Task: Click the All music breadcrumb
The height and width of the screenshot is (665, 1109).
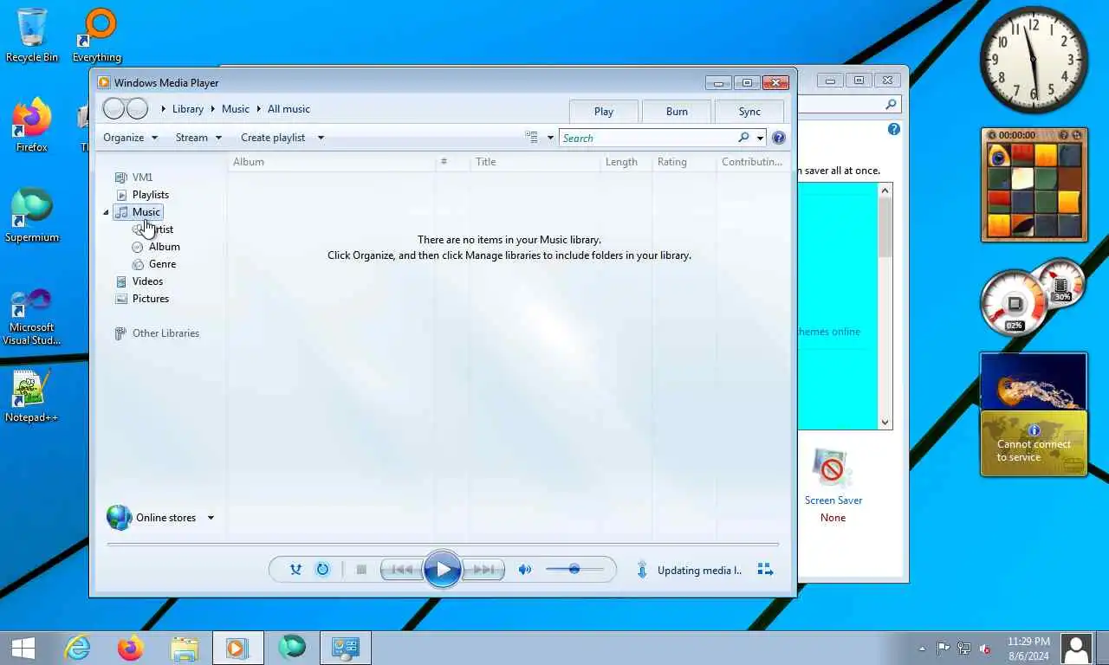Action: tap(289, 109)
